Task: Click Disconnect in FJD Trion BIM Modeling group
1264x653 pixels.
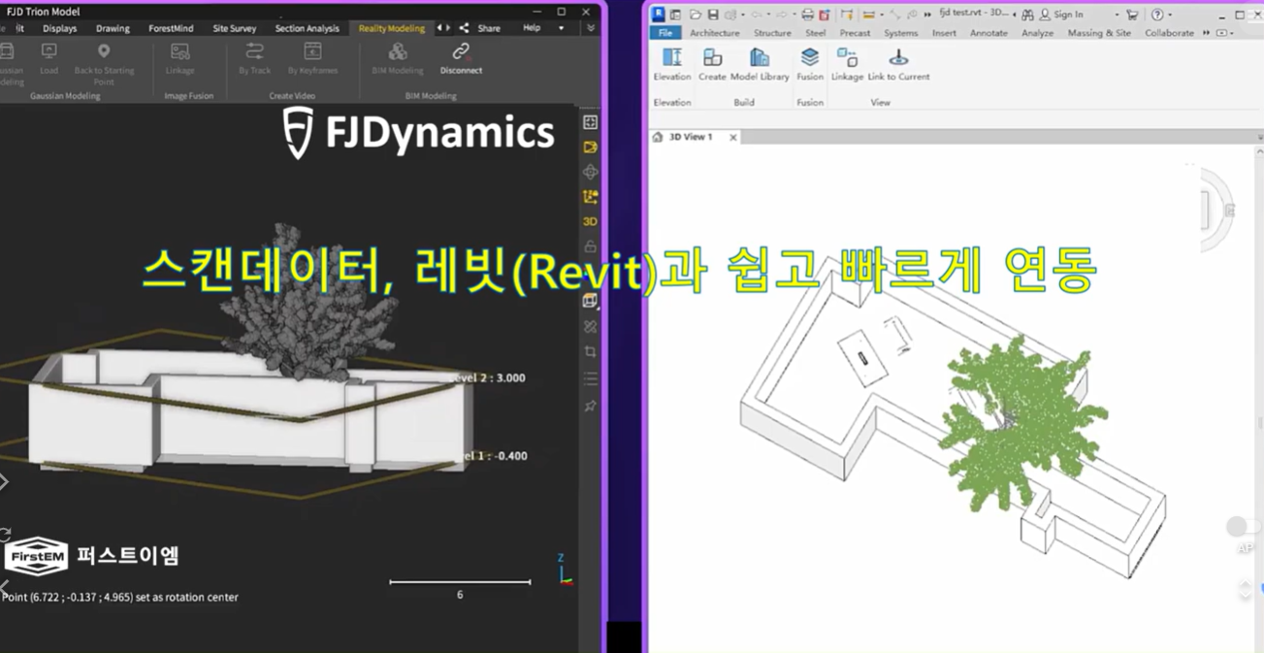Action: click(461, 58)
